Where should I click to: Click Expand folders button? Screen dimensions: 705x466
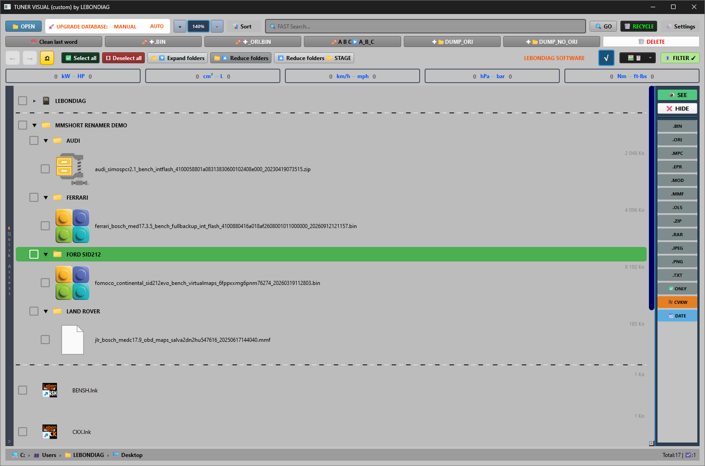(178, 58)
